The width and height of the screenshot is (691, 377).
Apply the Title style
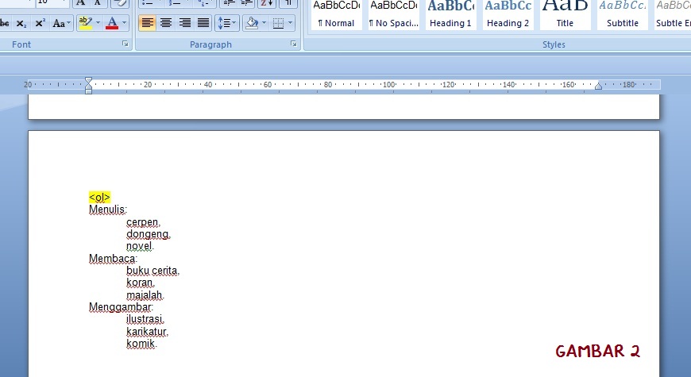pos(565,14)
